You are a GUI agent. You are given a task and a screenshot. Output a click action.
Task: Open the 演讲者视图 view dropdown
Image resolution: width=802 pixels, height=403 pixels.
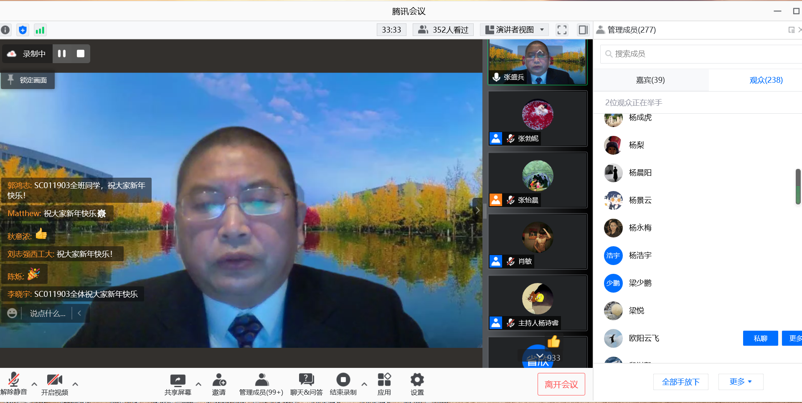(515, 30)
